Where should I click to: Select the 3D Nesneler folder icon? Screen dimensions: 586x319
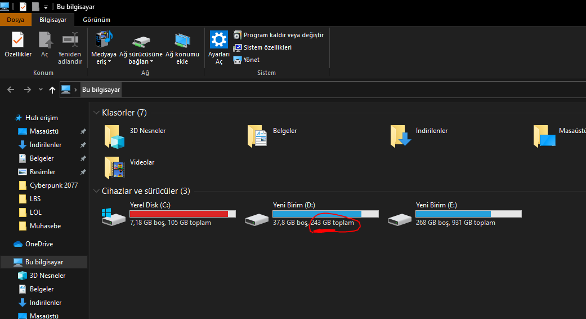(114, 136)
